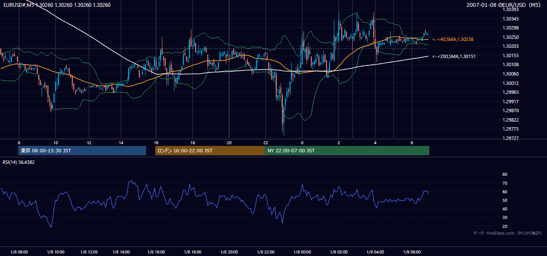Click the 40,SMA,1.30238 indicator label
547x256 pixels.
point(453,39)
